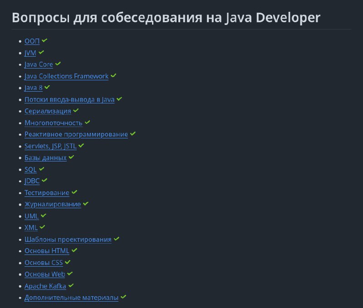Go to the Тестирование section

47,193
